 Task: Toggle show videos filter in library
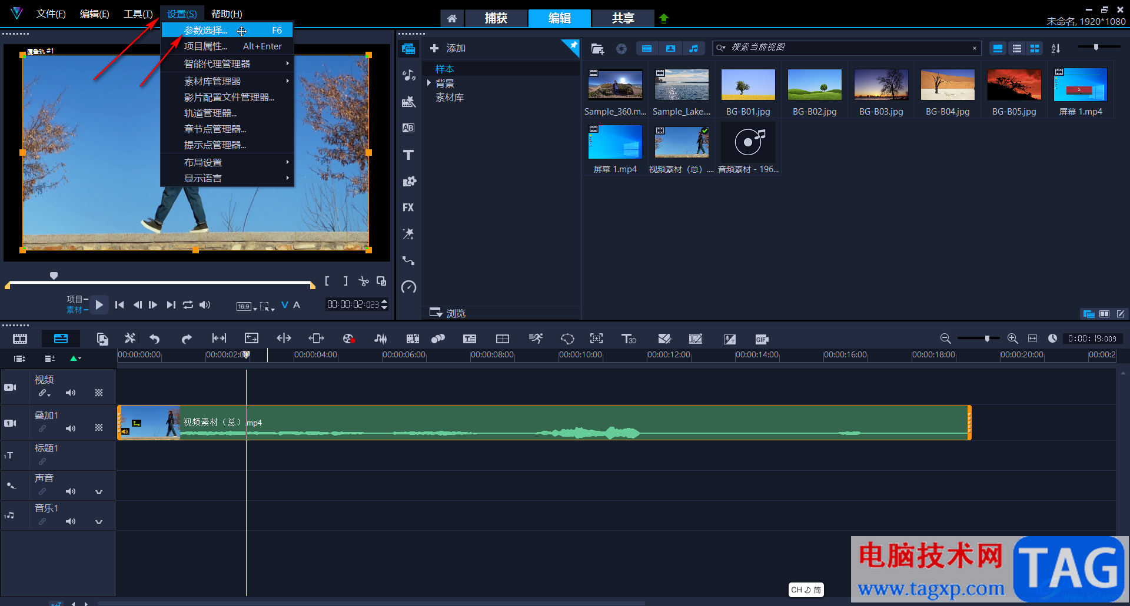coord(647,49)
